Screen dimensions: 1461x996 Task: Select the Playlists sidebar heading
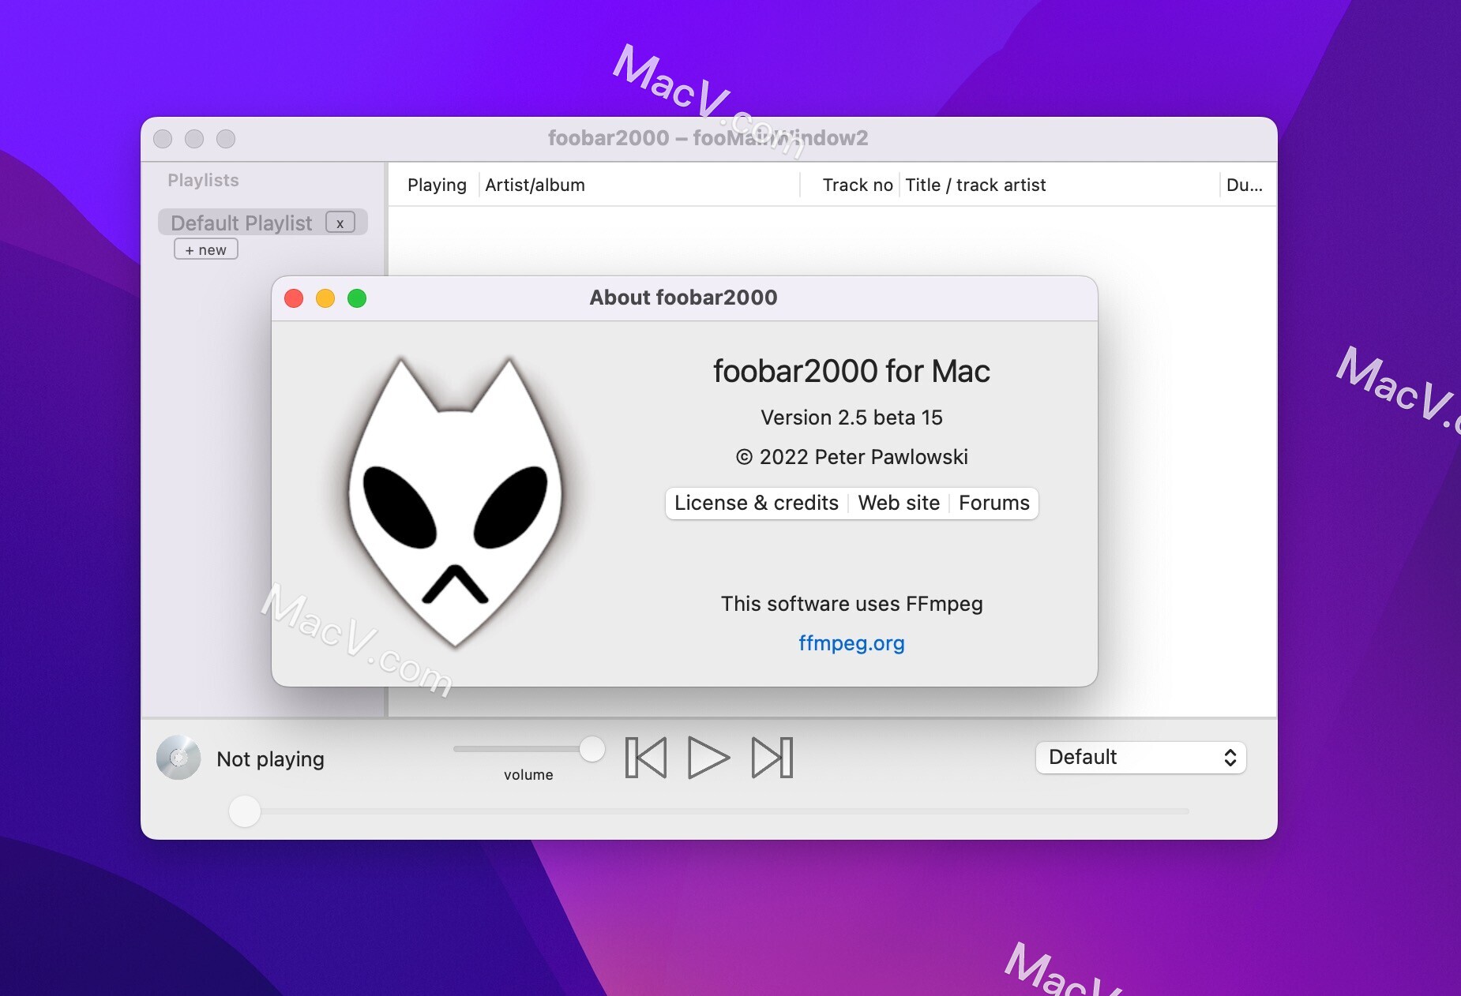pyautogui.click(x=202, y=180)
